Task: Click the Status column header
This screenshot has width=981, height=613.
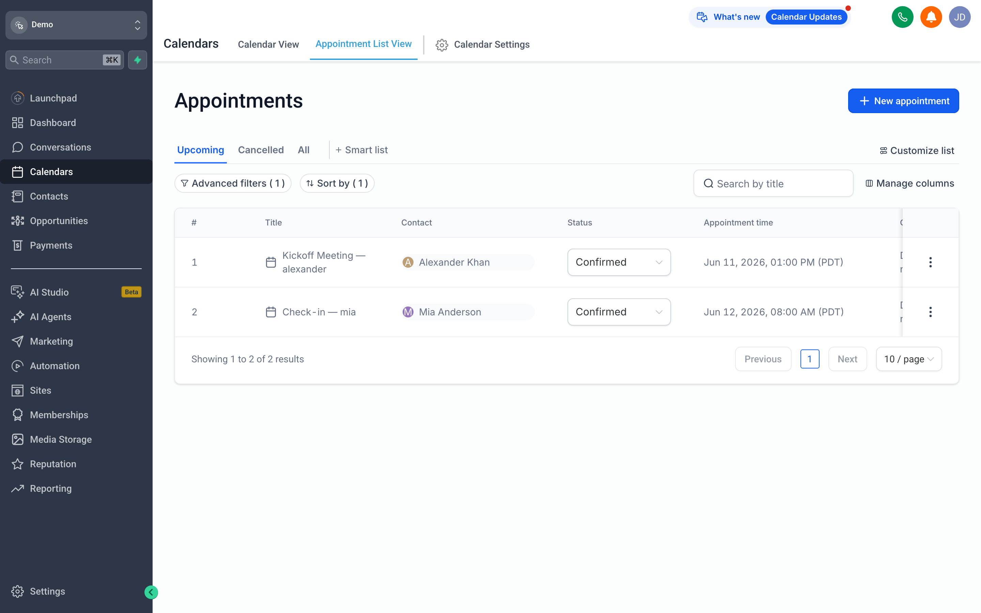Action: tap(580, 223)
